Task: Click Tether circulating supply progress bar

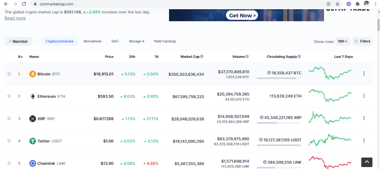Action: tap(279, 145)
